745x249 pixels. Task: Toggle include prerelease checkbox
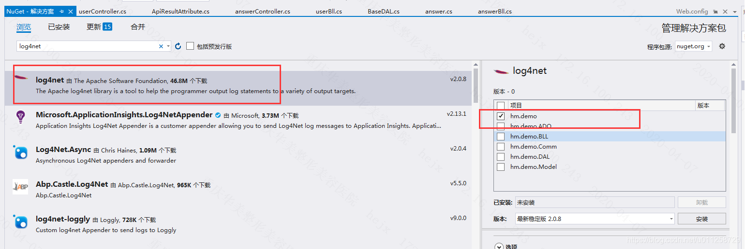tap(190, 46)
